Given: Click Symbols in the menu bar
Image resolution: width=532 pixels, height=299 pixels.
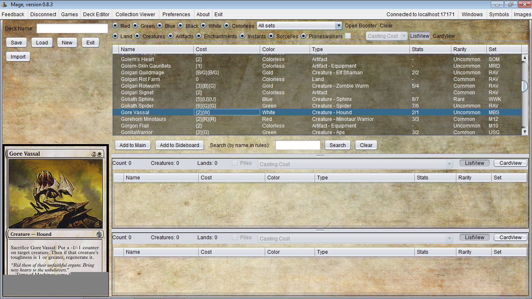Looking at the screenshot, I should 499,14.
